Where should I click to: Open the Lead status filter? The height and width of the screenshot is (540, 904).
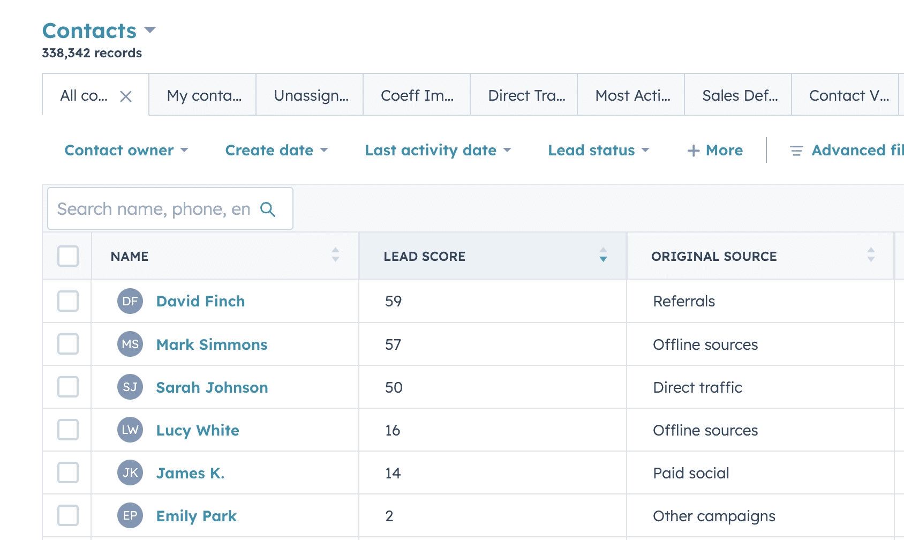(599, 150)
